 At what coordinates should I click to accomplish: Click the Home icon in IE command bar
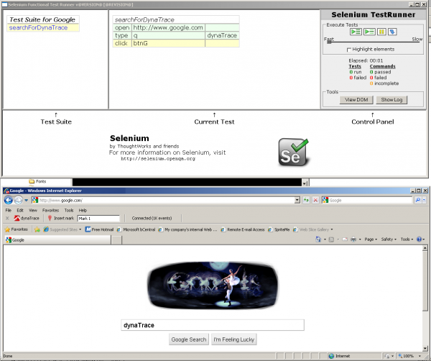coord(318,239)
